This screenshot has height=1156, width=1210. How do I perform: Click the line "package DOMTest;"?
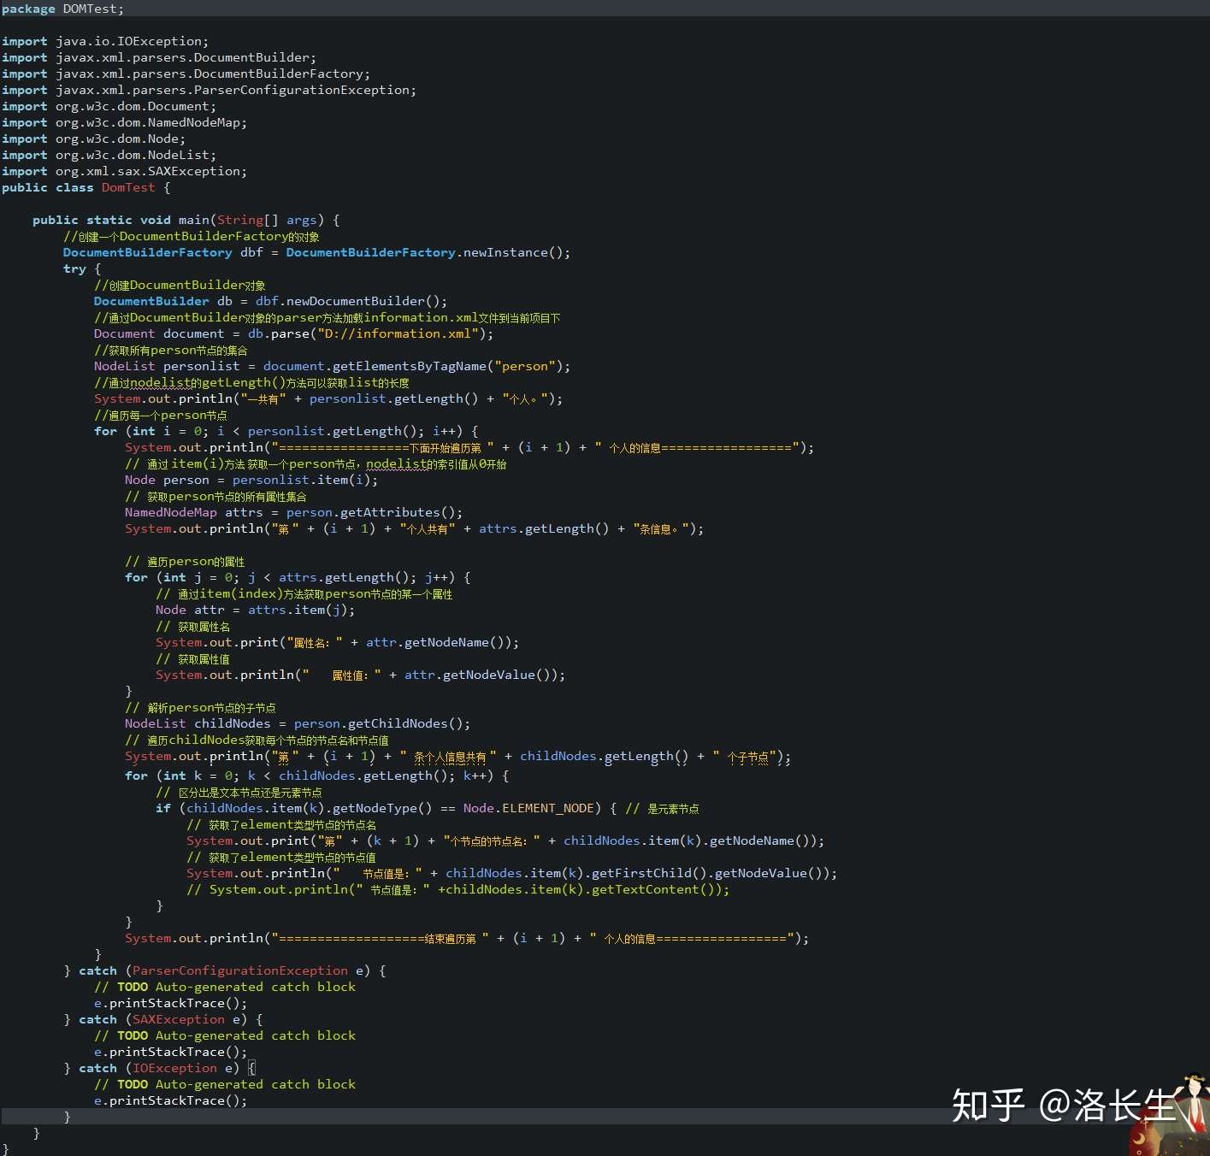click(x=62, y=9)
